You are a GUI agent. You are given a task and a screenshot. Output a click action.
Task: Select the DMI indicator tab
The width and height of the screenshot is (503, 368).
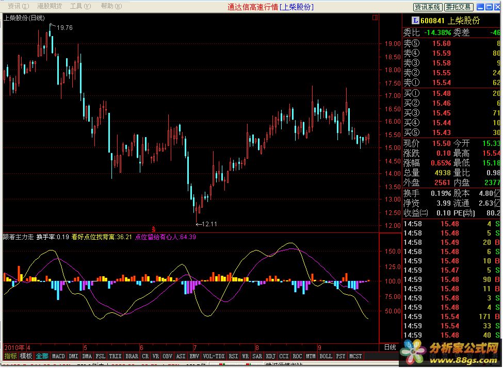click(x=73, y=356)
